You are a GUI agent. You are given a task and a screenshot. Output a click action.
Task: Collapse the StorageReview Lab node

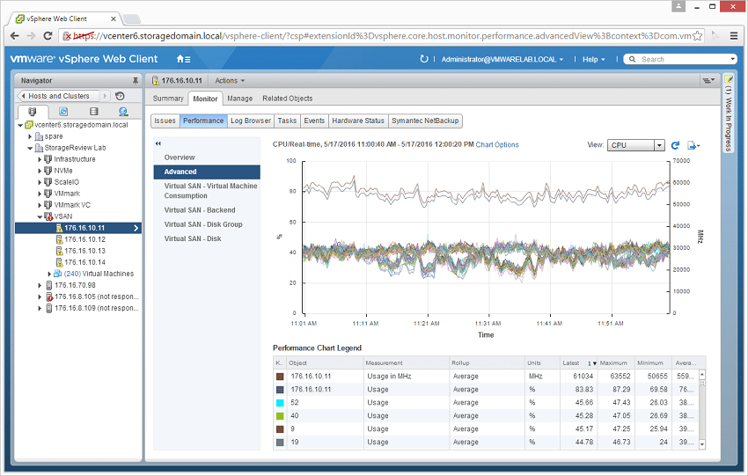[x=30, y=148]
